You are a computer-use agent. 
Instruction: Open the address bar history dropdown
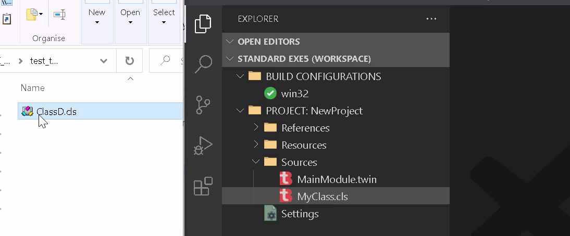[104, 61]
